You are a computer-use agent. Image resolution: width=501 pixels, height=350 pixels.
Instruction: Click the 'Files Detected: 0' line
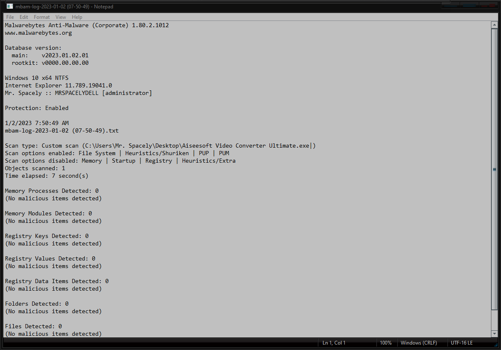tap(33, 326)
